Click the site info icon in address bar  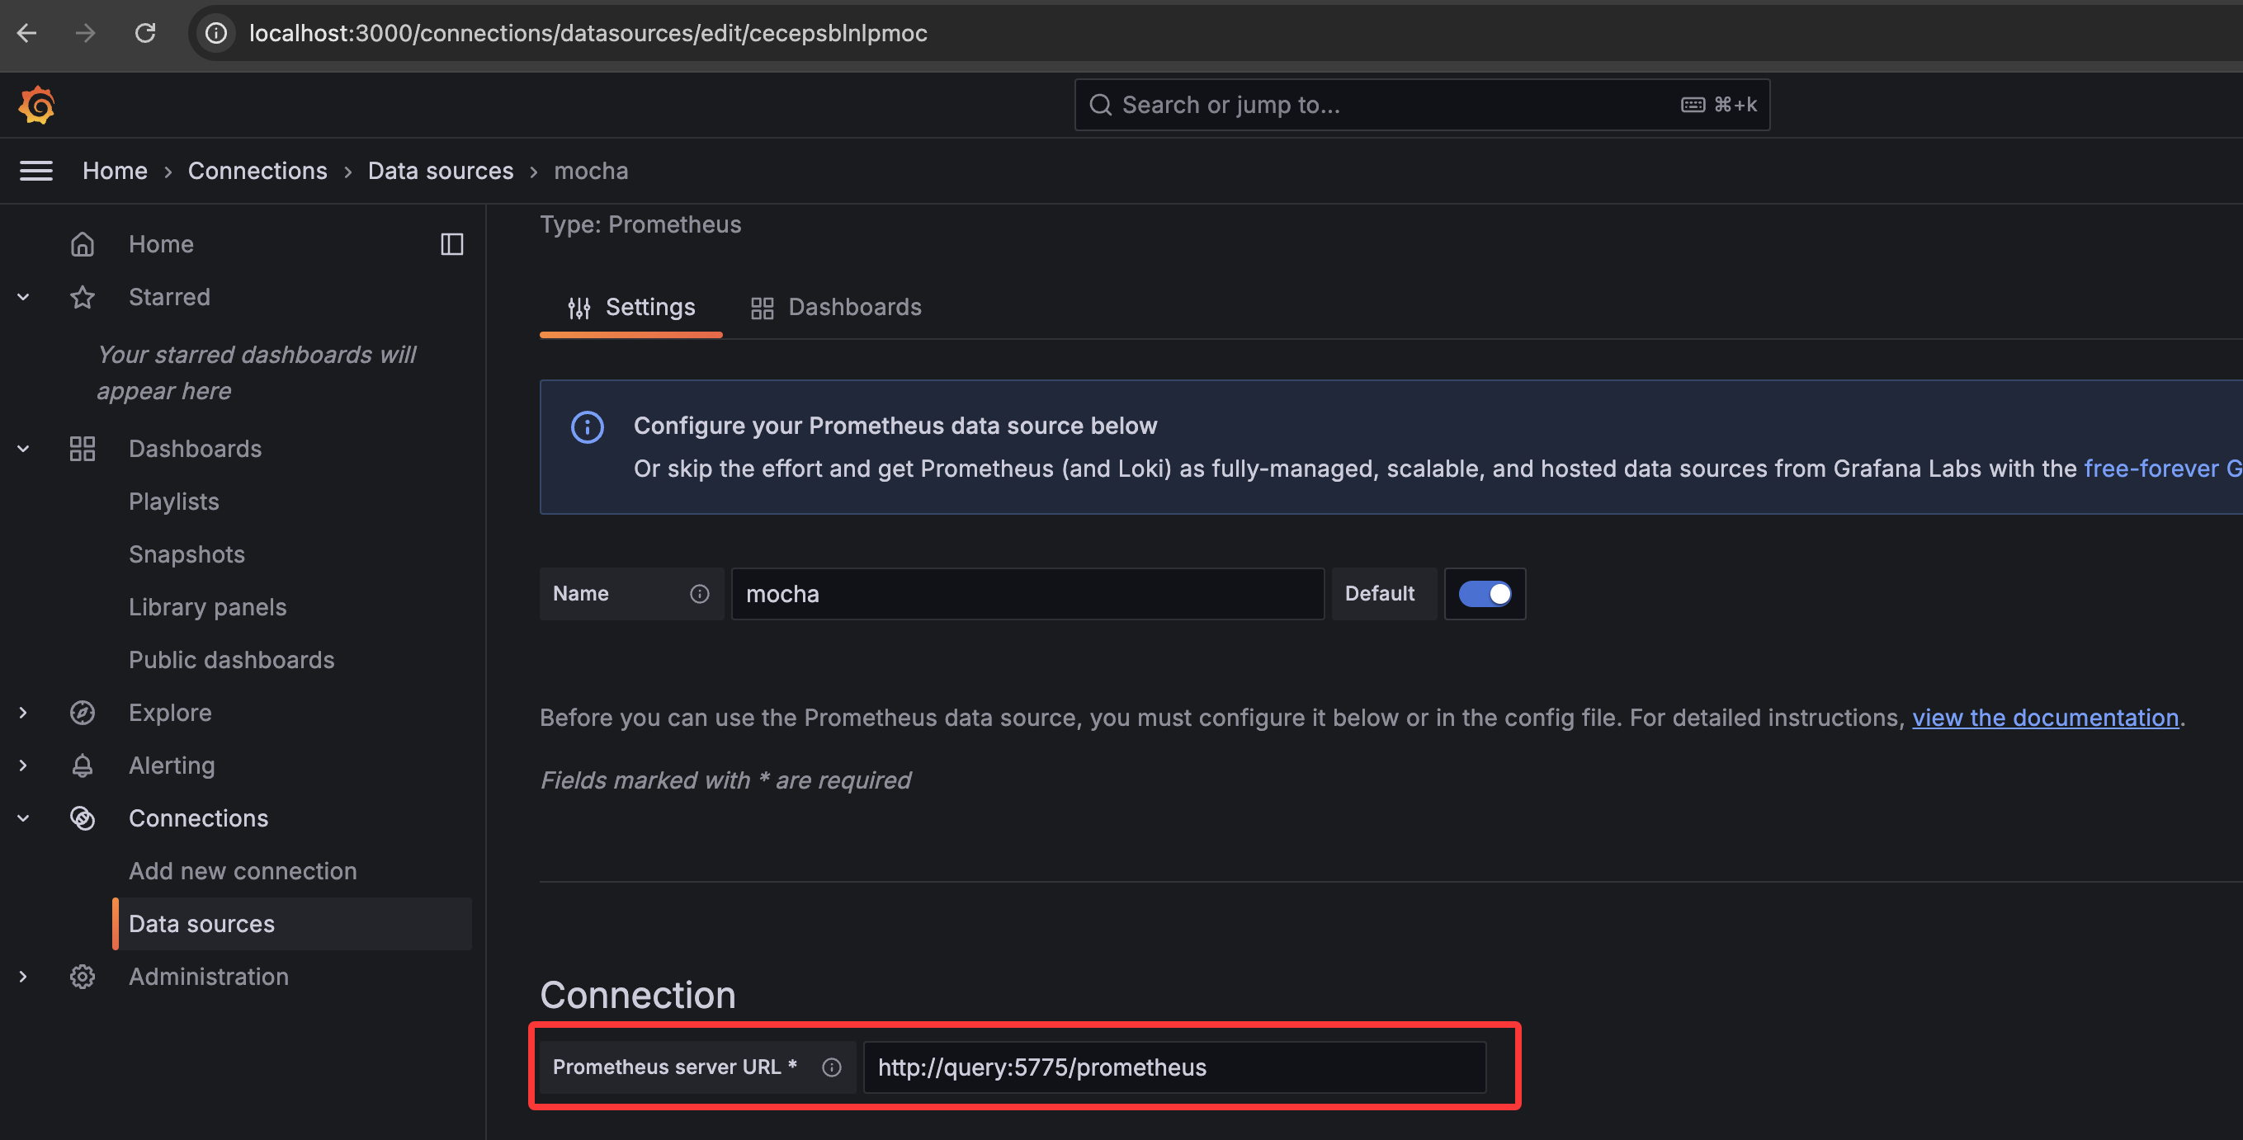click(x=216, y=33)
